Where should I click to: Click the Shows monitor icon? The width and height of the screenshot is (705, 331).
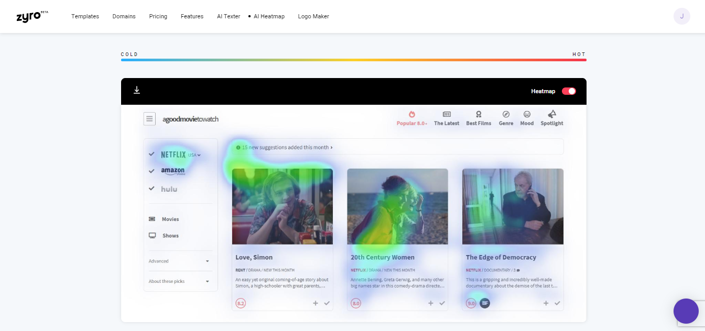click(x=152, y=236)
